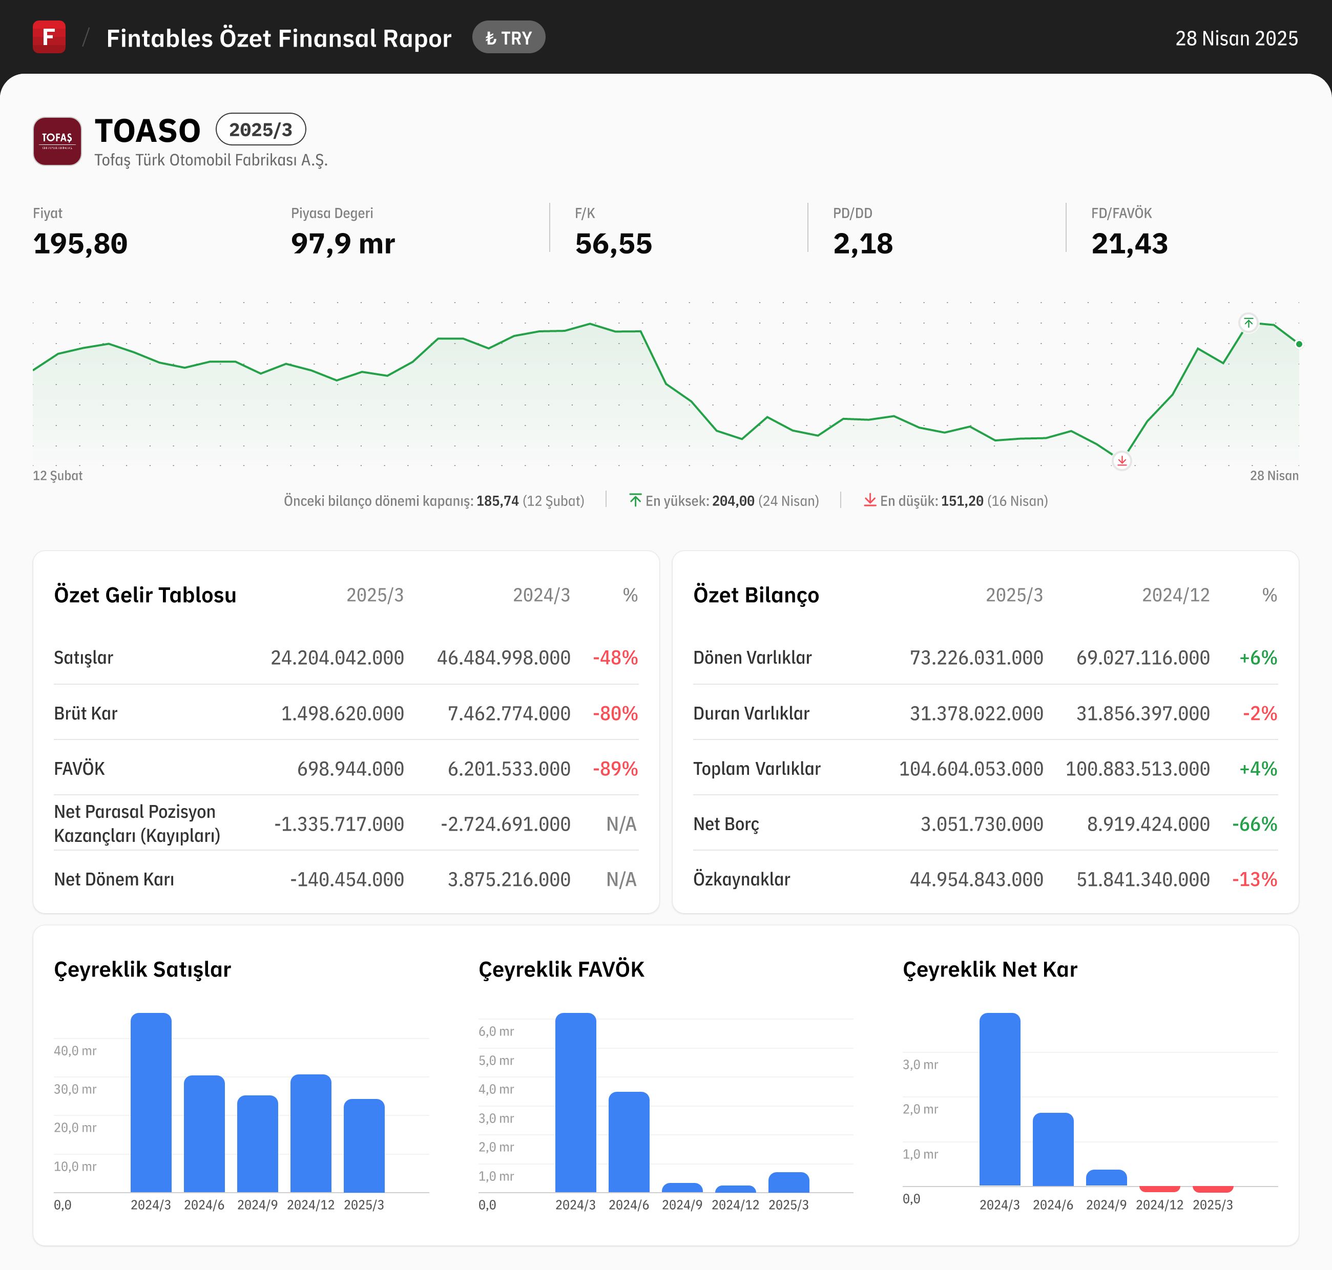
Task: Click the Satışlar change -48%
Action: (616, 658)
